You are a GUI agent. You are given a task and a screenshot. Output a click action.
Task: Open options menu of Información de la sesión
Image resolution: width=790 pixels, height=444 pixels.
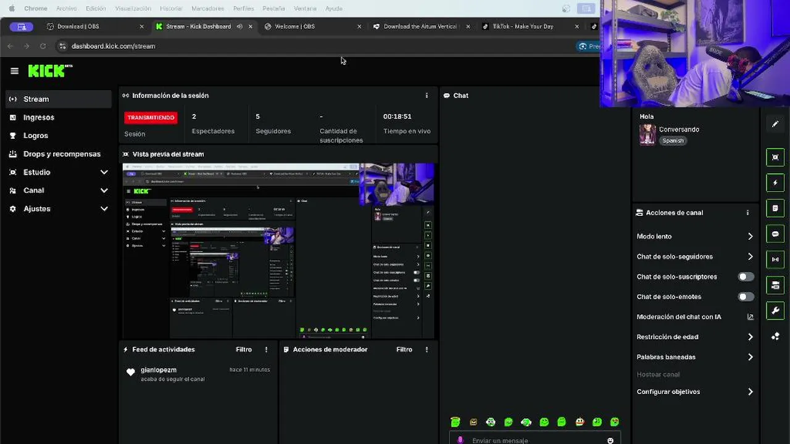[426, 96]
